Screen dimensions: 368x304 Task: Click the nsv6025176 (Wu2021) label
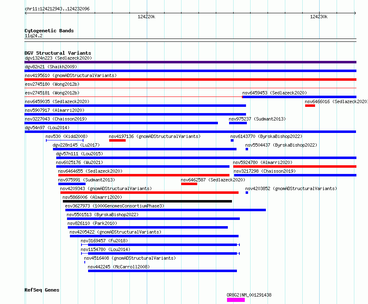(x=79, y=162)
